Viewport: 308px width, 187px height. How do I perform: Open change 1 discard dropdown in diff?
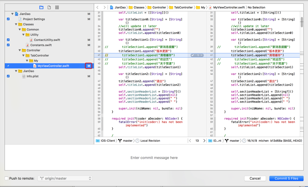pos(201,55)
